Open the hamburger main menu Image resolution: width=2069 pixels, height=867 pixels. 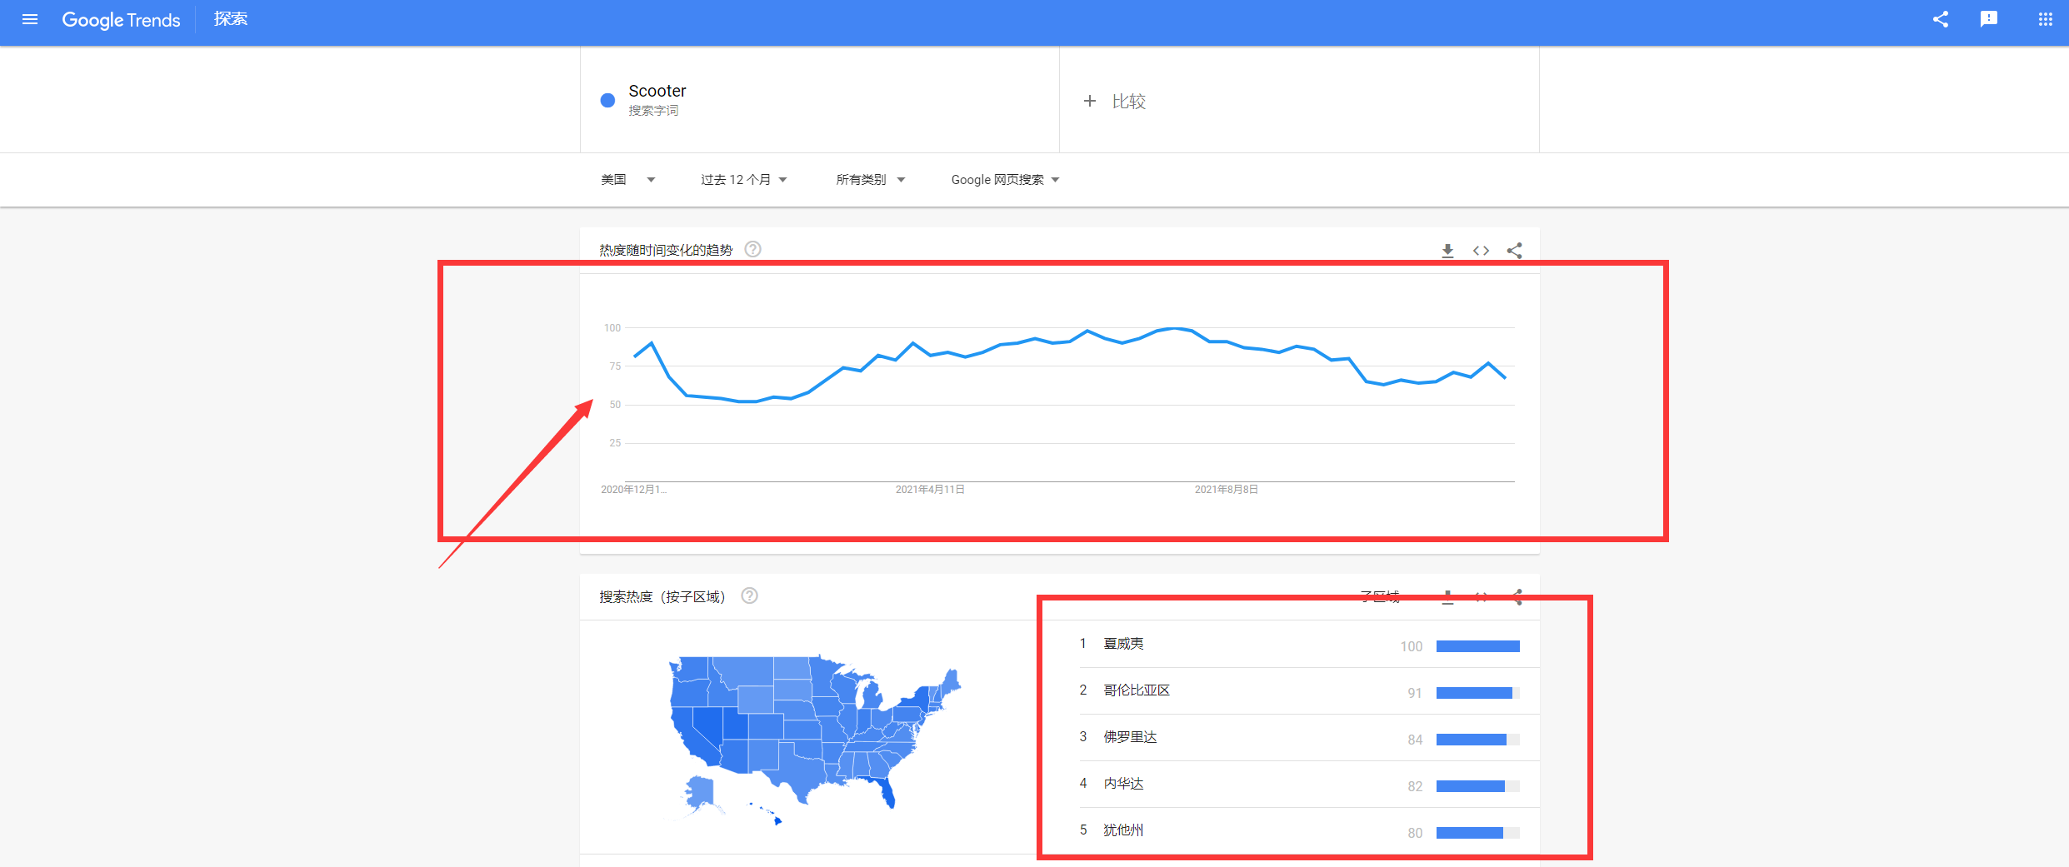(30, 19)
